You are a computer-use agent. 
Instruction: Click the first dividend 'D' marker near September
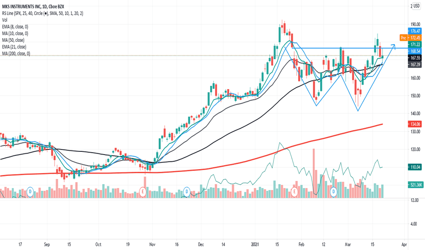(30, 192)
